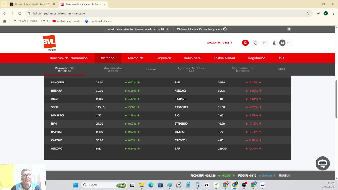Image resolution: width=338 pixels, height=190 pixels.
Task: Switch language to ES
Action: 282,43
